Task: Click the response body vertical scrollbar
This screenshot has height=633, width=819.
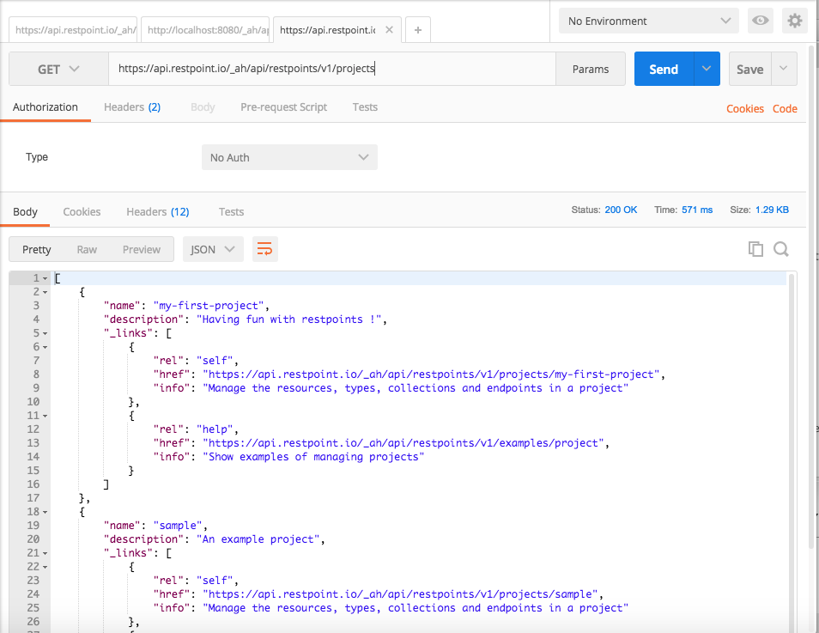Action: click(792, 452)
